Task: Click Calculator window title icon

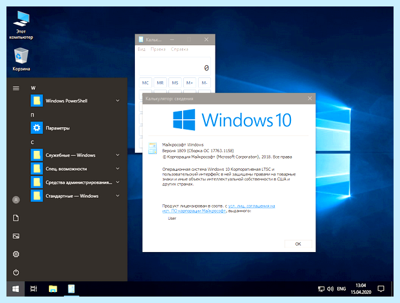Action: tap(141, 39)
